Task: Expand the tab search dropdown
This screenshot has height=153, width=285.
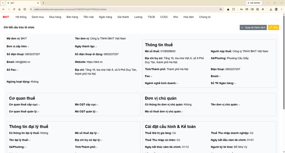Action: (x=3, y=3)
